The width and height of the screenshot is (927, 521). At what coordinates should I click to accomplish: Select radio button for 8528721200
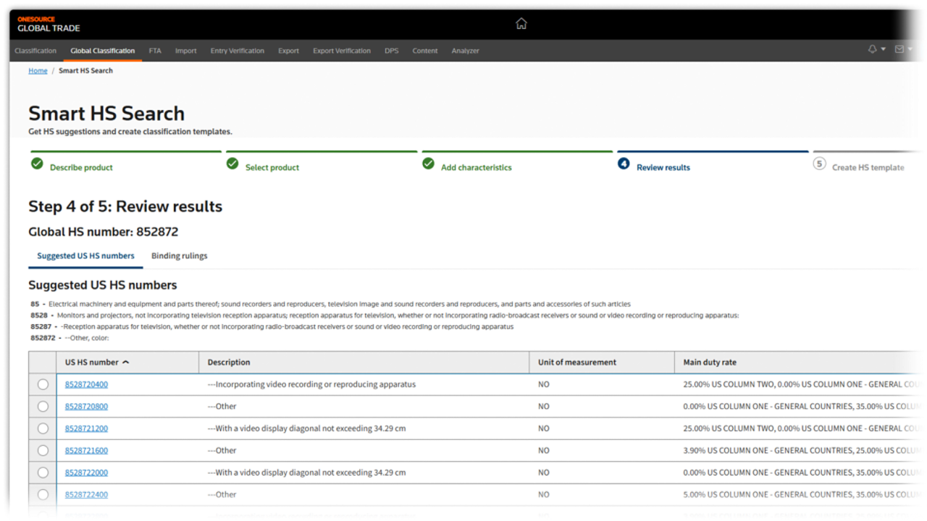coord(43,429)
